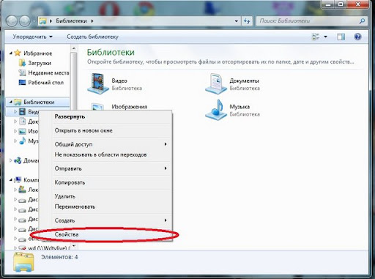Image resolution: width=375 pixels, height=279 pixels.
Task: Expand the Видео tree node
Action: (15, 112)
